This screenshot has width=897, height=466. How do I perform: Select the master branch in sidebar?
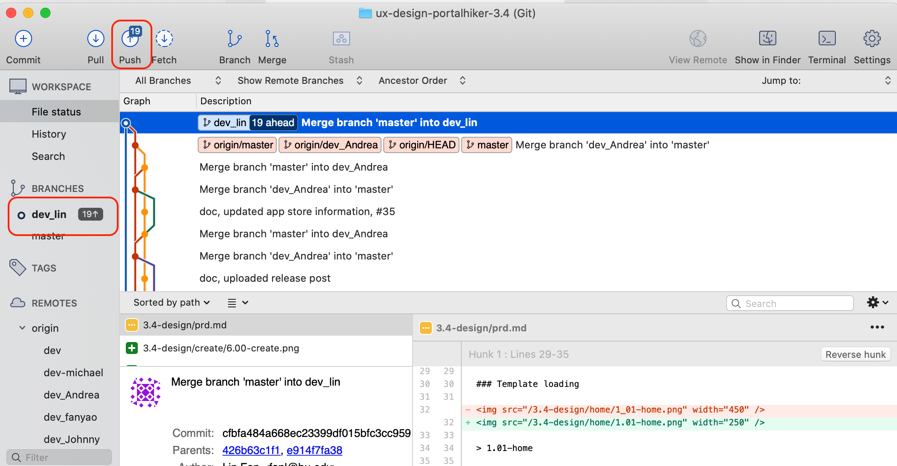(48, 236)
